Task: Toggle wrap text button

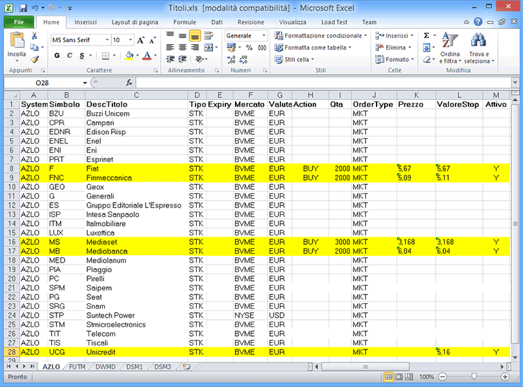Action: (x=208, y=35)
